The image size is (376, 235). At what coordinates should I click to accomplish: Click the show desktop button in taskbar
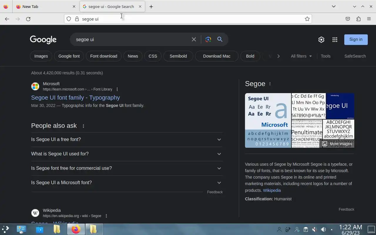coord(371,229)
